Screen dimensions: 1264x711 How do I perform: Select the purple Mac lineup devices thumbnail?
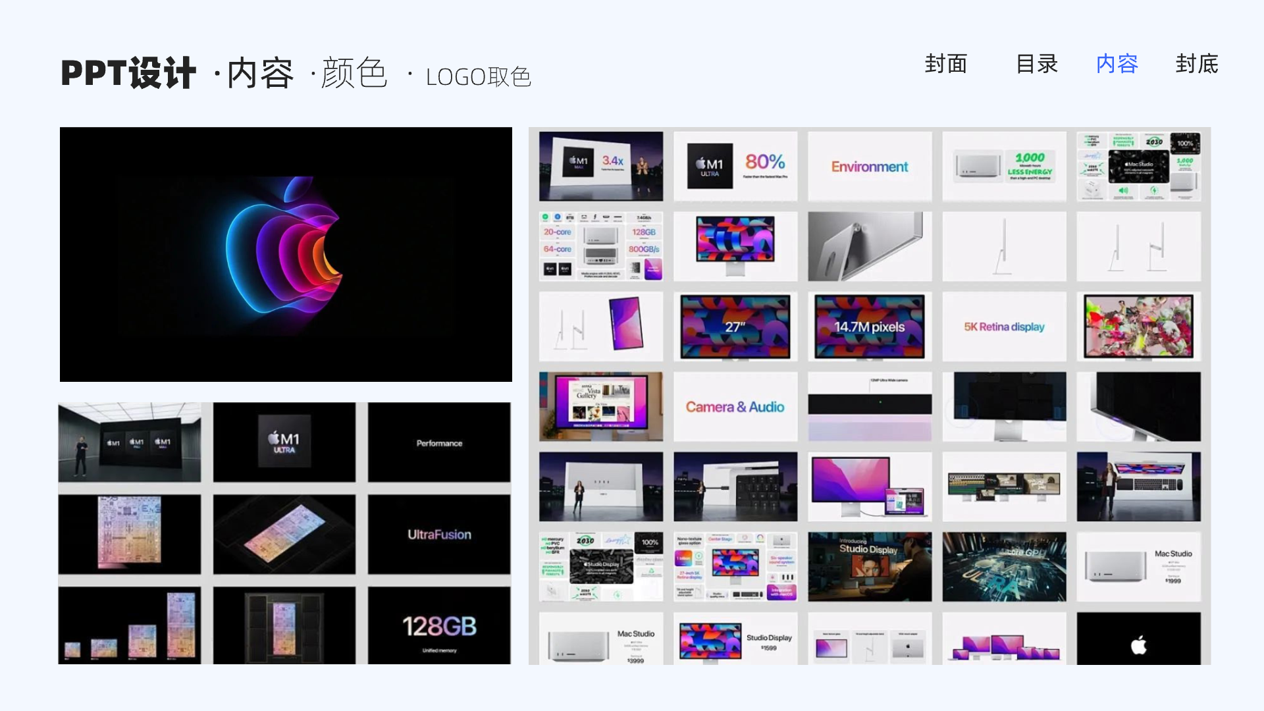pos(1004,639)
